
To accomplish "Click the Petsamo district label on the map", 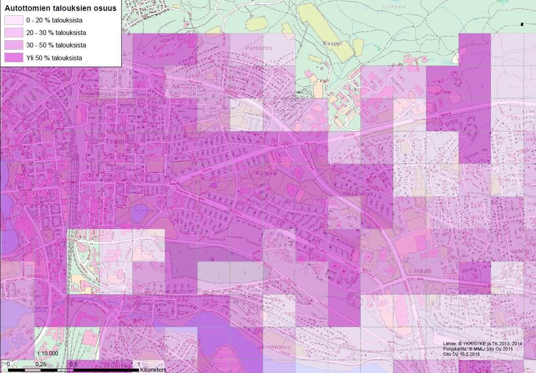I will tap(259, 48).
